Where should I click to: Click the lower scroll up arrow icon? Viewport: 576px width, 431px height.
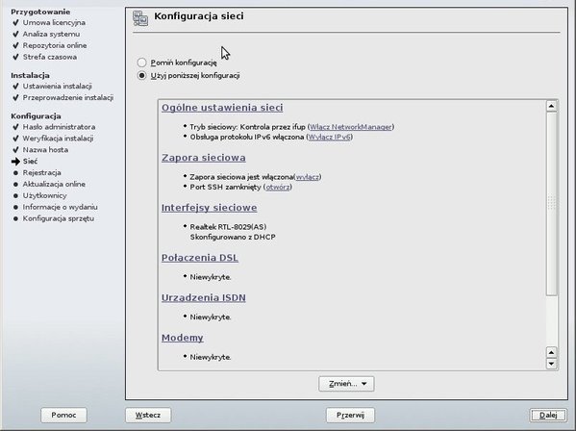tap(551, 352)
